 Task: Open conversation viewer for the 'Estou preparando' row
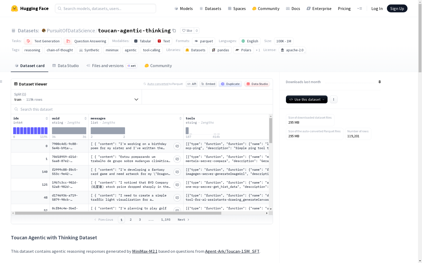pyautogui.click(x=177, y=159)
